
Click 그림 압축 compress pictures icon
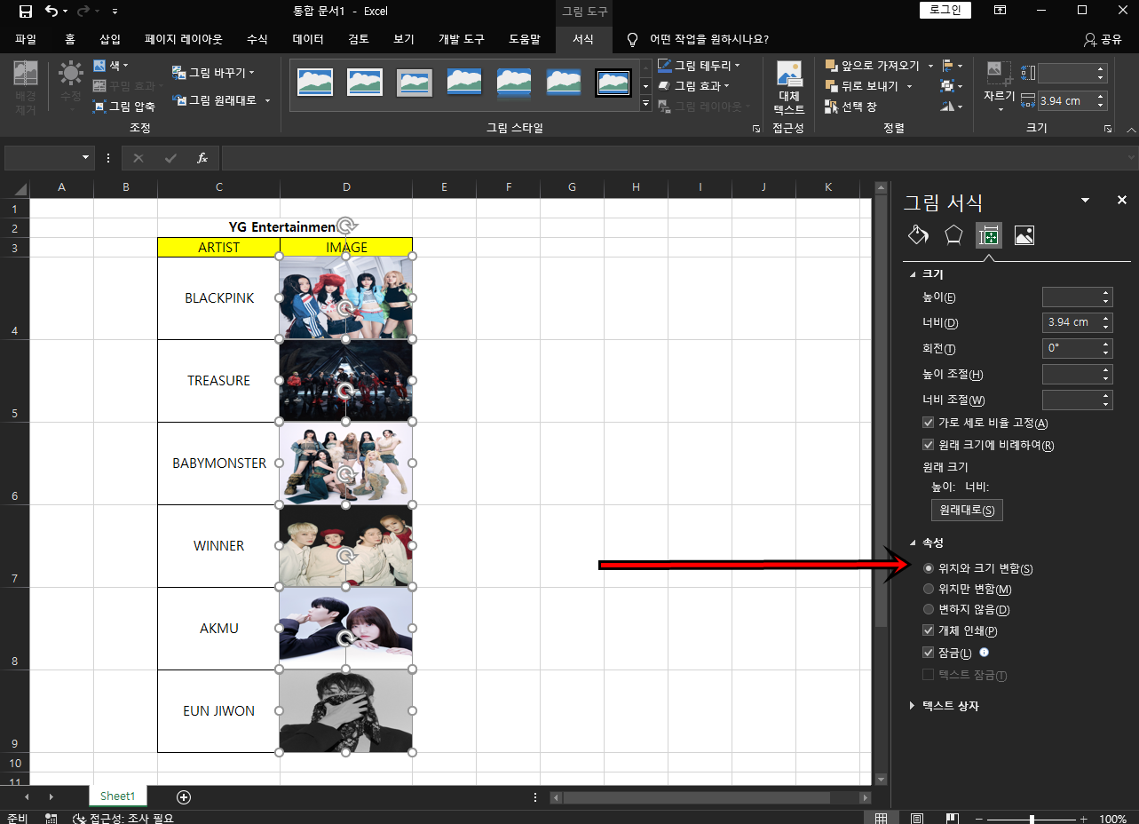[x=124, y=107]
